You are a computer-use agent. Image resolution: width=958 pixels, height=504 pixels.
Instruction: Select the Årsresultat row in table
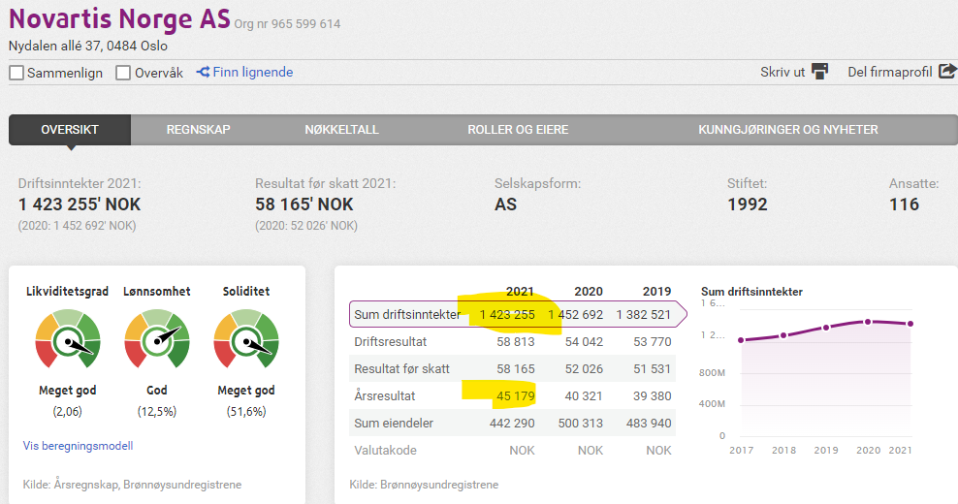tap(386, 395)
